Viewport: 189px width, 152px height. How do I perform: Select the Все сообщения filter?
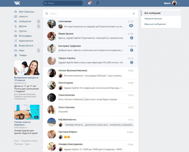click(x=161, y=13)
